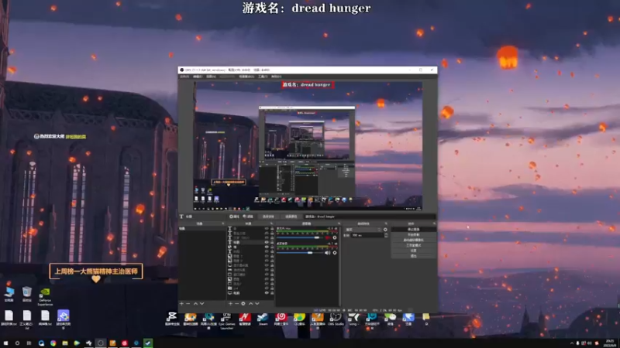Open the Help menu in OBS
Image resolution: width=620 pixels, height=348 pixels.
277,77
